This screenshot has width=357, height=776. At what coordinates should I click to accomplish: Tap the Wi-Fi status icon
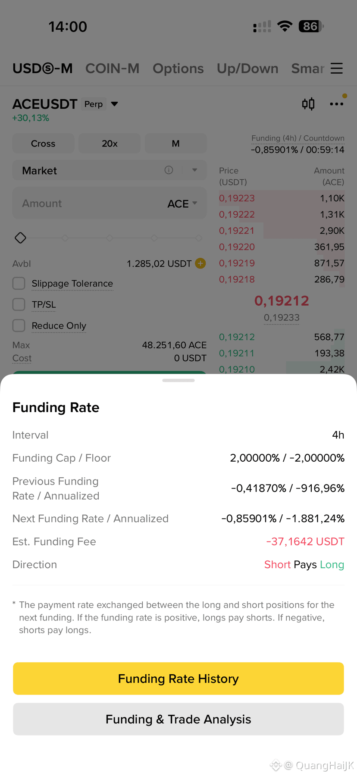click(x=285, y=26)
